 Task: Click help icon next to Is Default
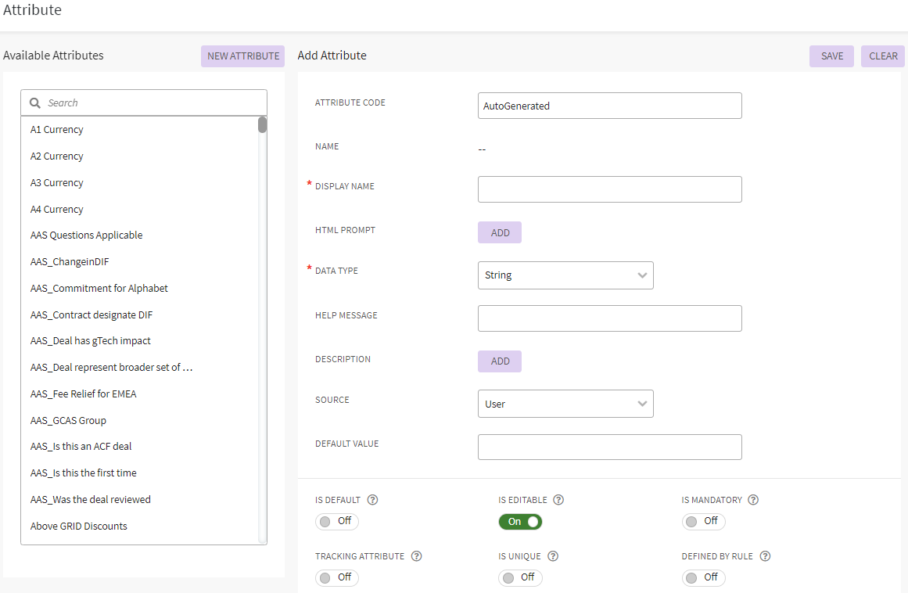(x=373, y=500)
